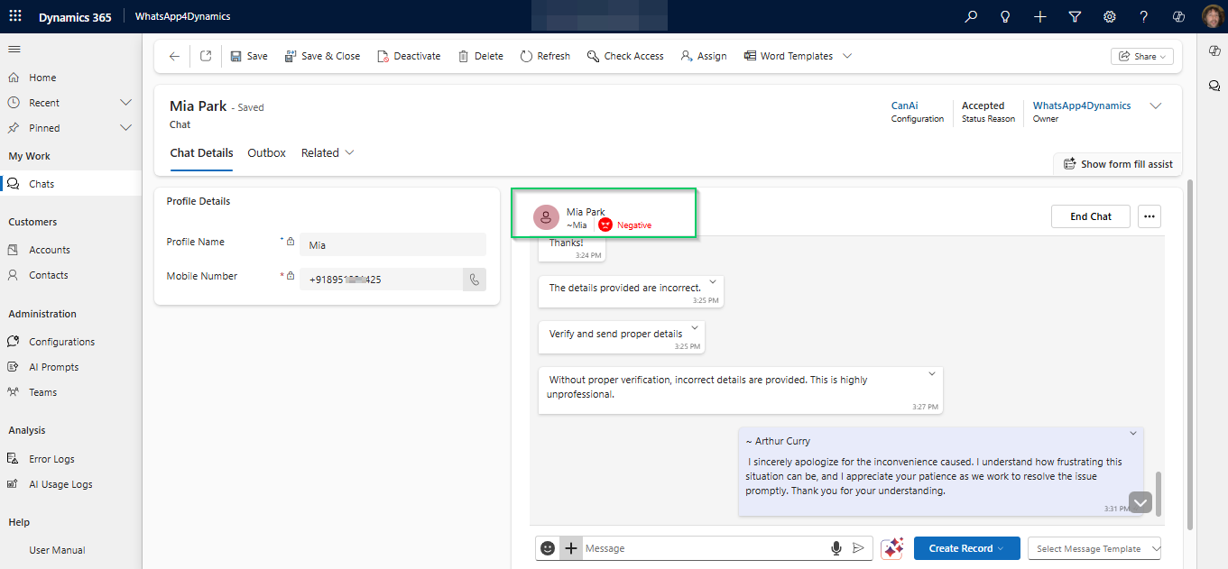The height and width of the screenshot is (569, 1228).
Task: Expand the Recent section in sidebar
Action: [125, 103]
